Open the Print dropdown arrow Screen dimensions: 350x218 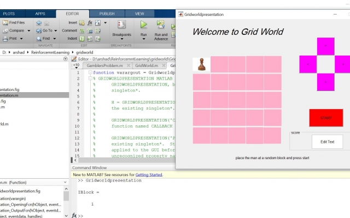tap(21, 39)
